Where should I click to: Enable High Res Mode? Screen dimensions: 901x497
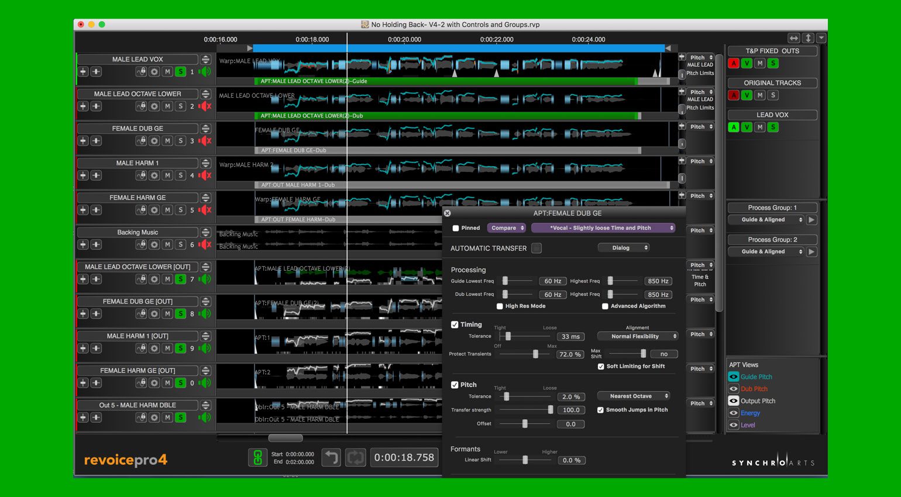click(500, 306)
